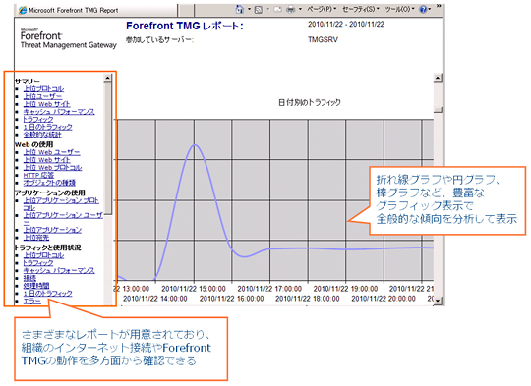Click the chart pane scrollbar thumb

pyautogui.click(x=438, y=110)
